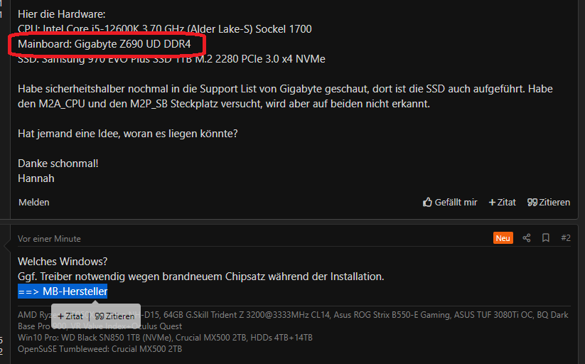Click the Vor einer Minute timestamp
Image resolution: width=585 pixels, height=364 pixels.
coord(49,239)
